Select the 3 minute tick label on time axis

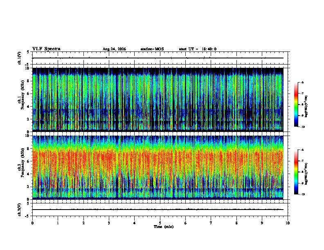(109, 223)
